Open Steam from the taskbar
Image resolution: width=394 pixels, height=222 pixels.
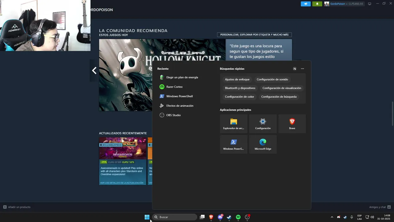click(x=229, y=217)
